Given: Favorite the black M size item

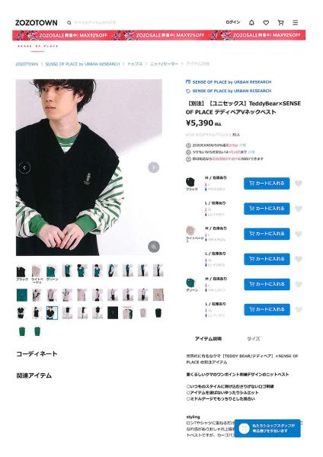Looking at the screenshot, I should coord(298,184).
